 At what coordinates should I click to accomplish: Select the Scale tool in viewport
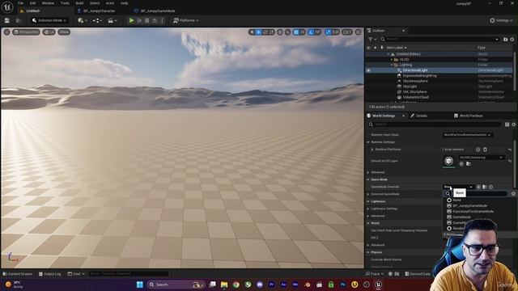click(x=272, y=32)
